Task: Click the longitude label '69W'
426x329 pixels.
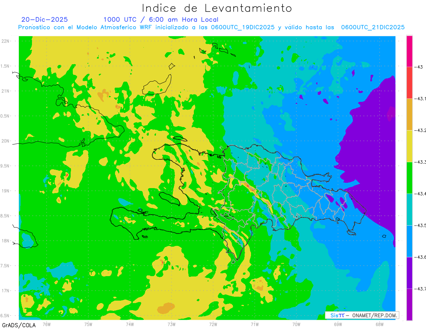Action: [338, 324]
